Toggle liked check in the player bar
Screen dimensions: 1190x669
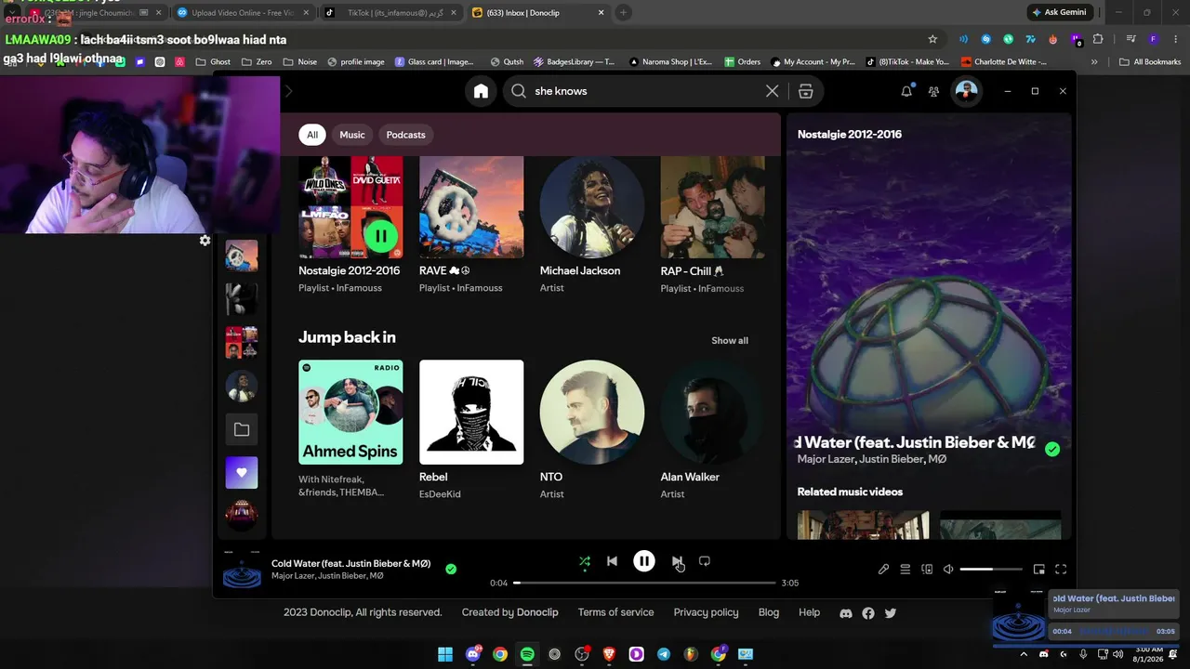(451, 569)
